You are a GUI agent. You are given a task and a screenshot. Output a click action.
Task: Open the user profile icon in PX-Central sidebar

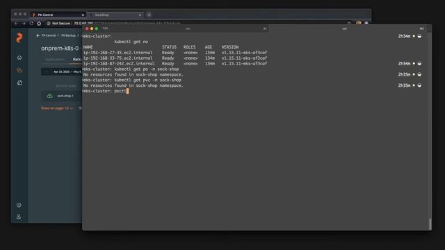(19, 217)
